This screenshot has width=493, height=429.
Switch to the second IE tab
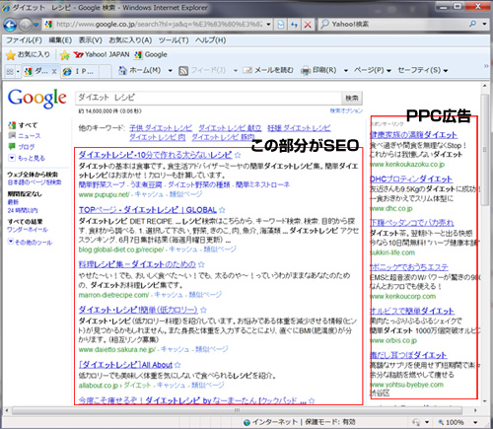coord(79,71)
